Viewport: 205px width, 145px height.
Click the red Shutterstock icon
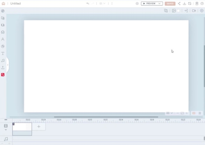[x=3, y=75]
